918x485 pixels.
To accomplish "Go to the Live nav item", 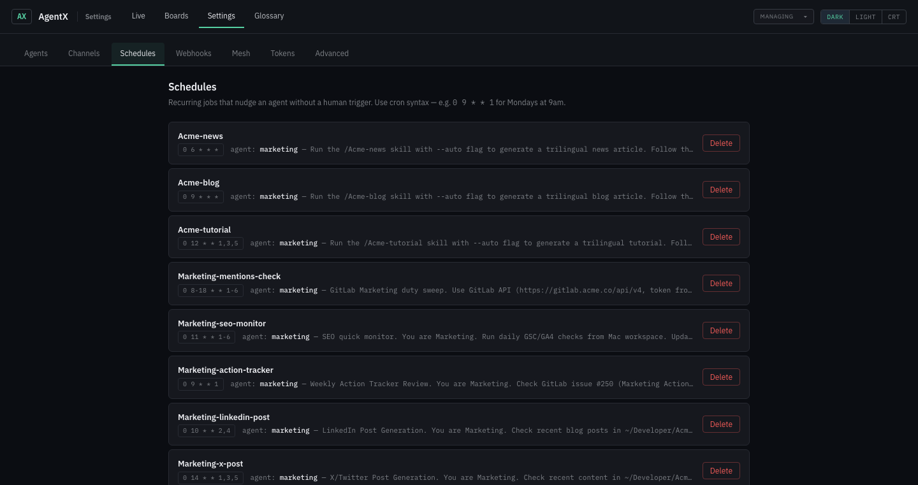I will [138, 16].
